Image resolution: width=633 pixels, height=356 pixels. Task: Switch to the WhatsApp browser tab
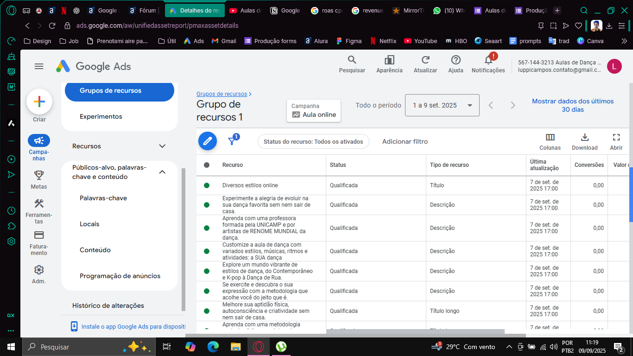click(x=449, y=10)
